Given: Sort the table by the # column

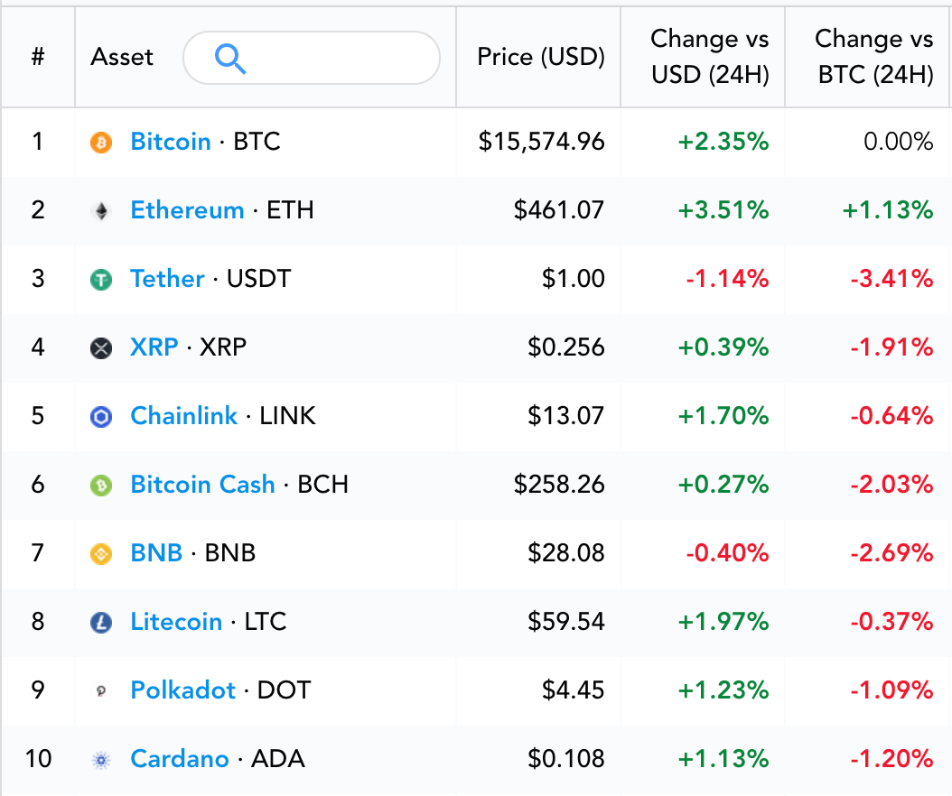Looking at the screenshot, I should (39, 57).
